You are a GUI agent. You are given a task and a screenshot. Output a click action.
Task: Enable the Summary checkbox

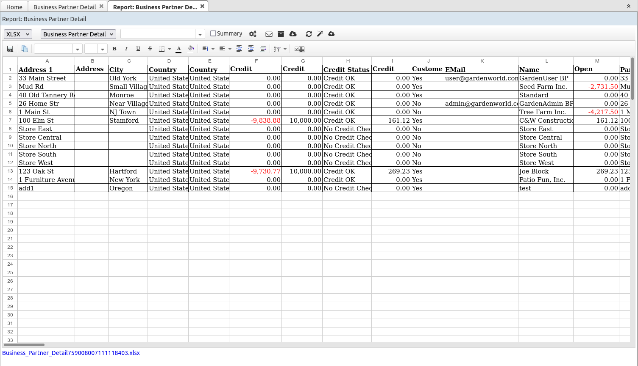(x=213, y=33)
